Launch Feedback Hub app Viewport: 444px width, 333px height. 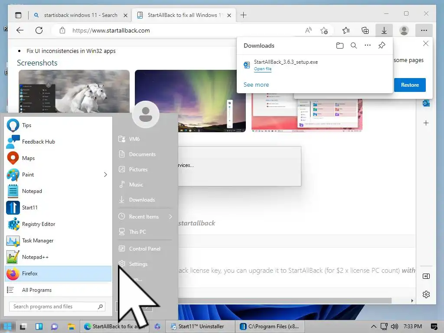coord(58,142)
